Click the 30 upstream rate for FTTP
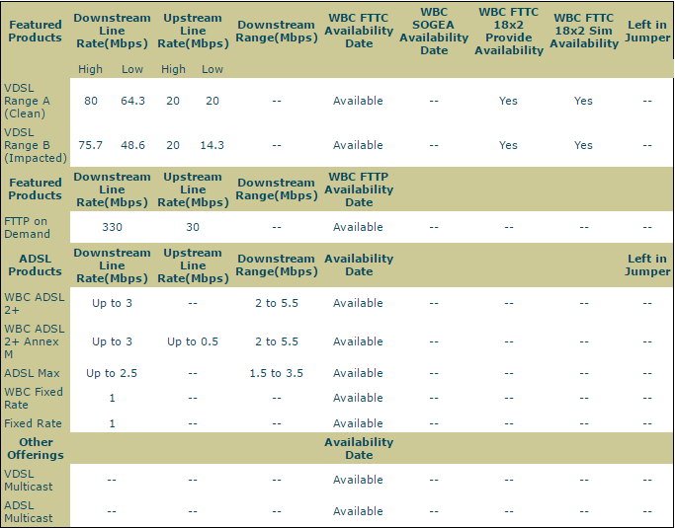 tap(193, 227)
